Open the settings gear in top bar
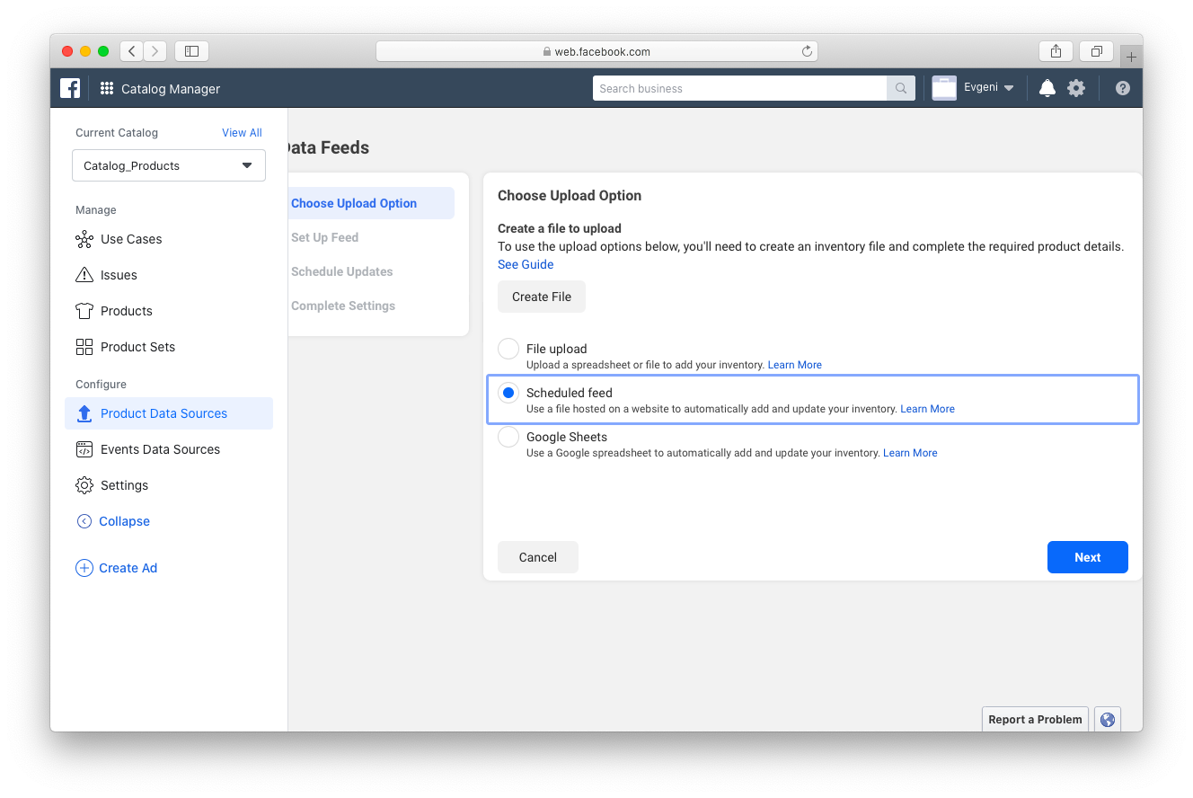Screen dimensions: 1193x798 coord(1076,88)
